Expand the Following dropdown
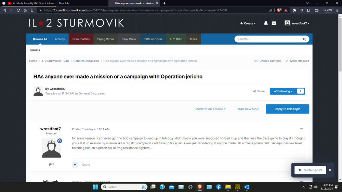Screen dimensions: 342x192 283,91
